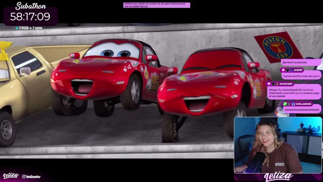The image size is (323, 182).
Task: Click the diamond badge beside avcnarrador
Action: (269, 84)
